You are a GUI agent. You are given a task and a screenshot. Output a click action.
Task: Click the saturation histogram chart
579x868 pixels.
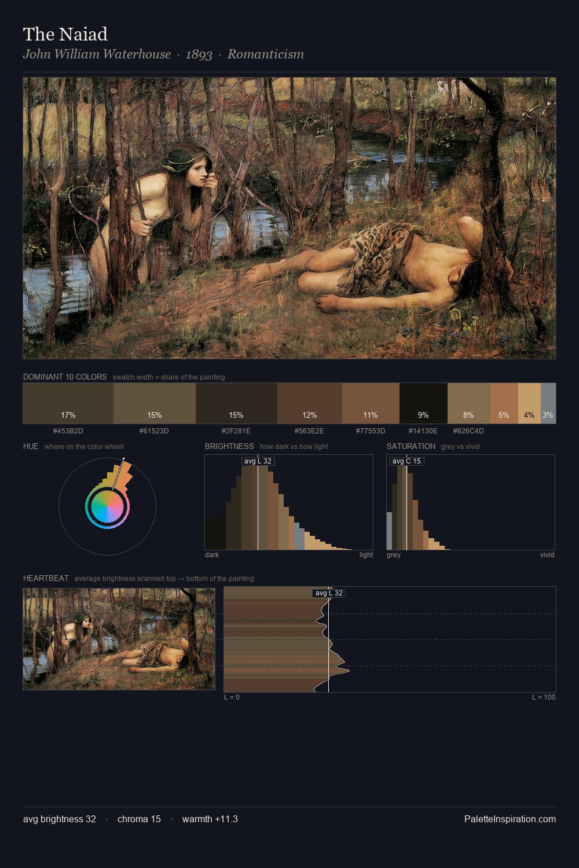click(471, 502)
